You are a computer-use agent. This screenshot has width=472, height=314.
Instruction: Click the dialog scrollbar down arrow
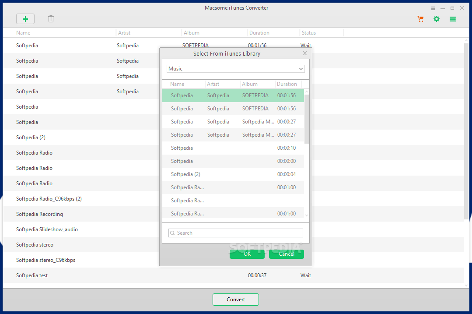(307, 215)
